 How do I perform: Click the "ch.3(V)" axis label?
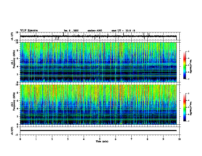[12, 131]
